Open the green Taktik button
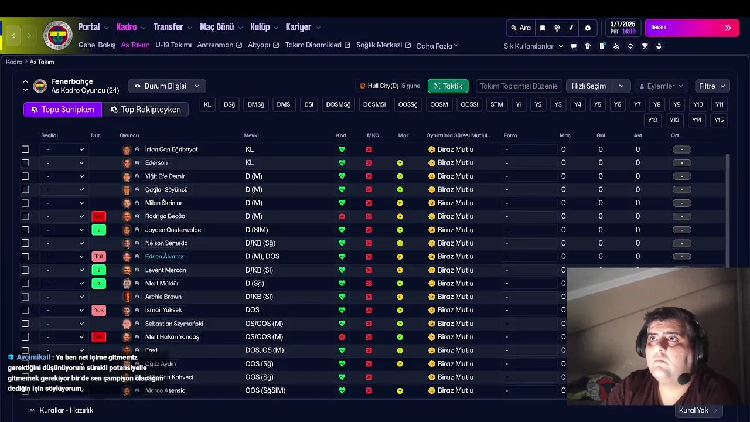The height and width of the screenshot is (422, 750). (448, 86)
